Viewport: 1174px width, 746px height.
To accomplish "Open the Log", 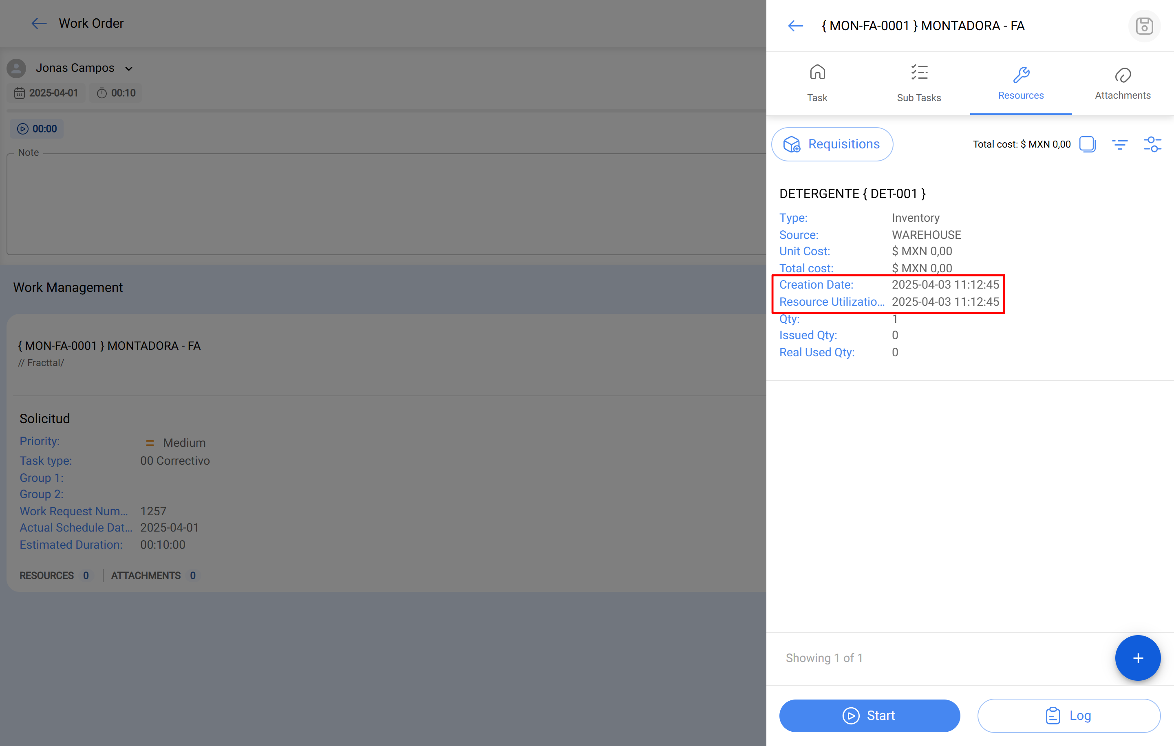I will pyautogui.click(x=1069, y=715).
